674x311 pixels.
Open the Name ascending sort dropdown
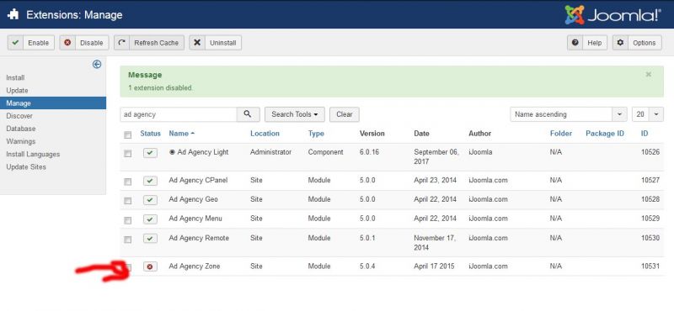click(568, 114)
